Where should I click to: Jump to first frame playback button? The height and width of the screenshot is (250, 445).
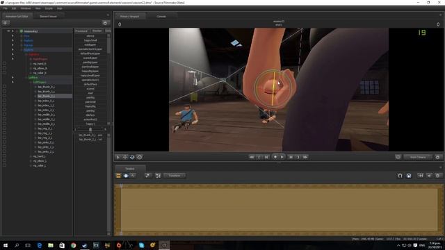(x=252, y=157)
